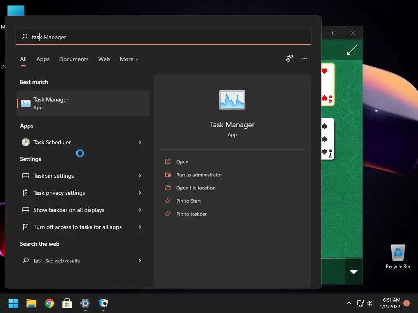Click the Run as administrator shield icon
Image resolution: width=418 pixels, height=313 pixels.
tap(168, 174)
